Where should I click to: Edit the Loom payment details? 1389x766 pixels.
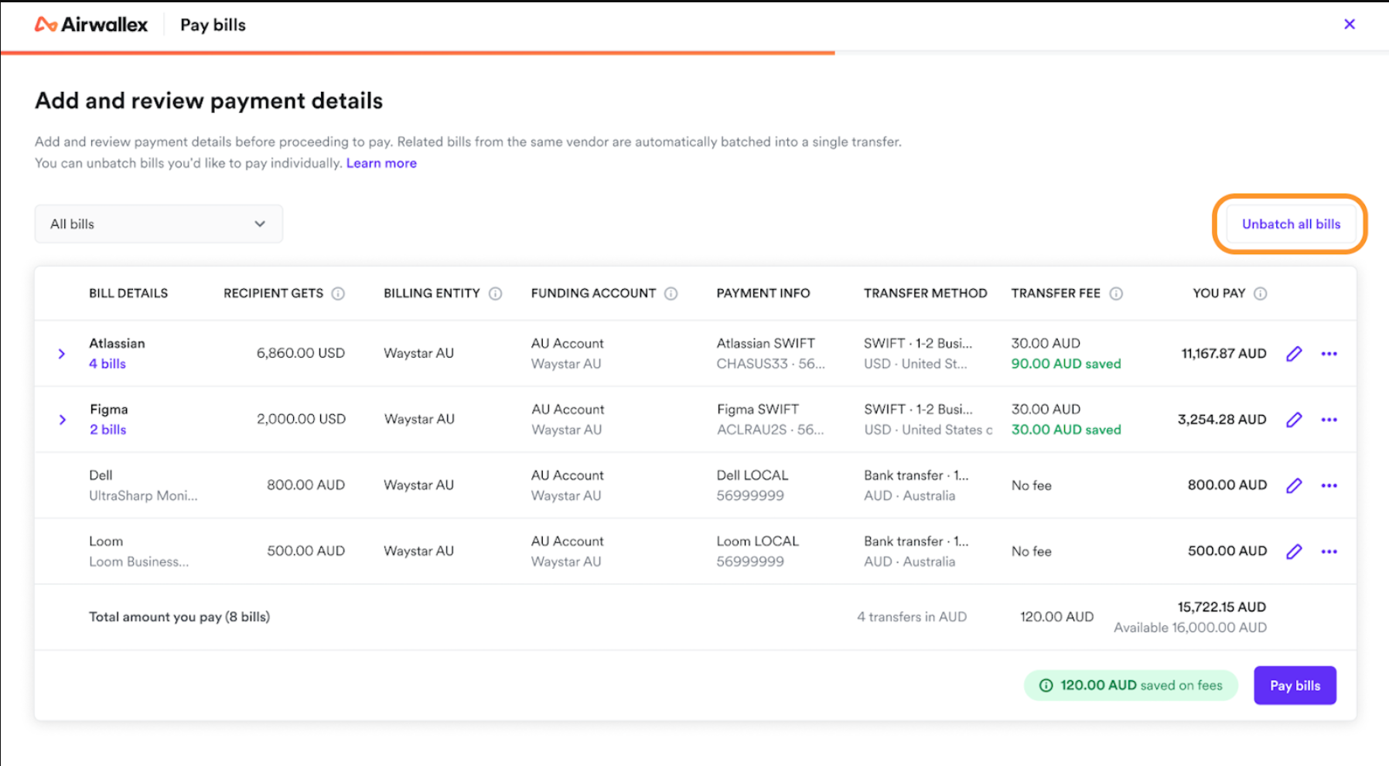click(x=1294, y=551)
